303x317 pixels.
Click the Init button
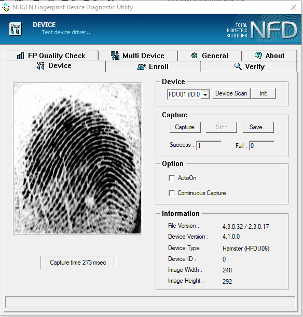tap(264, 93)
